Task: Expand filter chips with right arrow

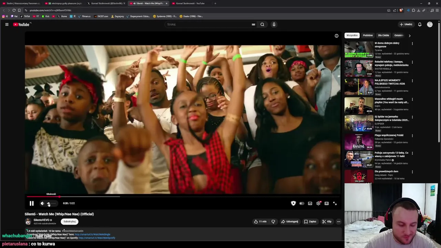Action: click(x=409, y=35)
